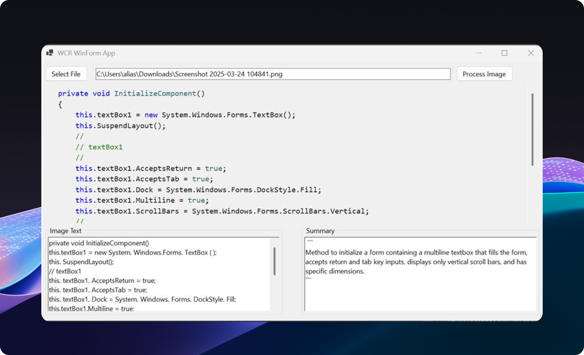Click the image preview vertical scrollbar thumb
This screenshot has width=584, height=355.
pyautogui.click(x=532, y=129)
